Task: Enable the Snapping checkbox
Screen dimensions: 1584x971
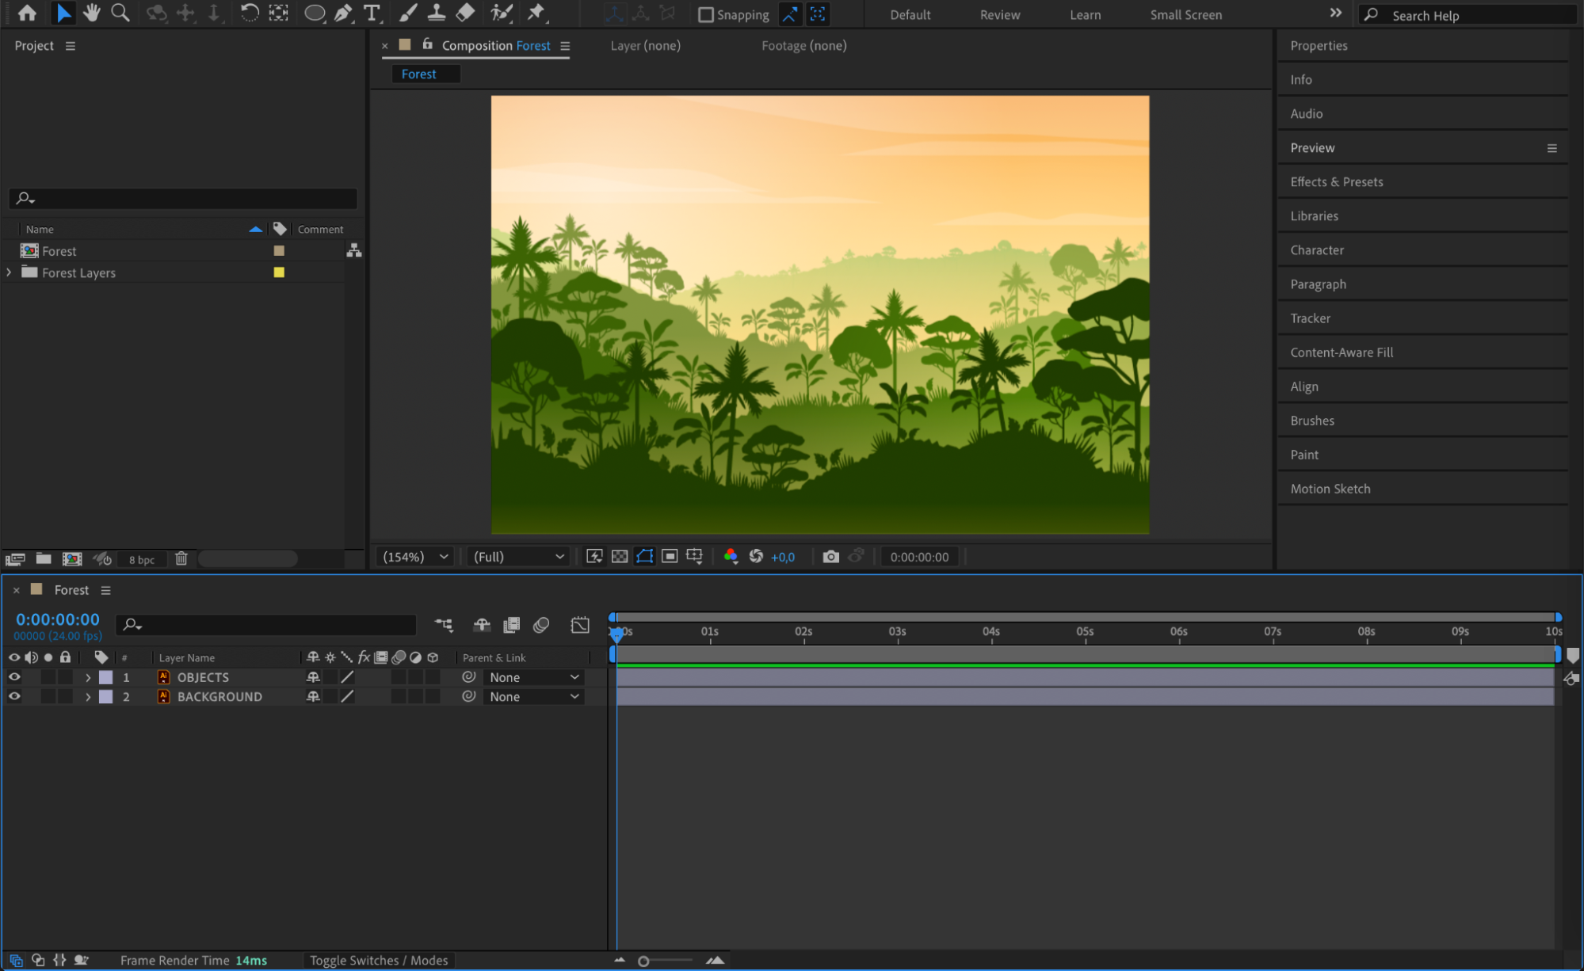Action: pos(705,14)
